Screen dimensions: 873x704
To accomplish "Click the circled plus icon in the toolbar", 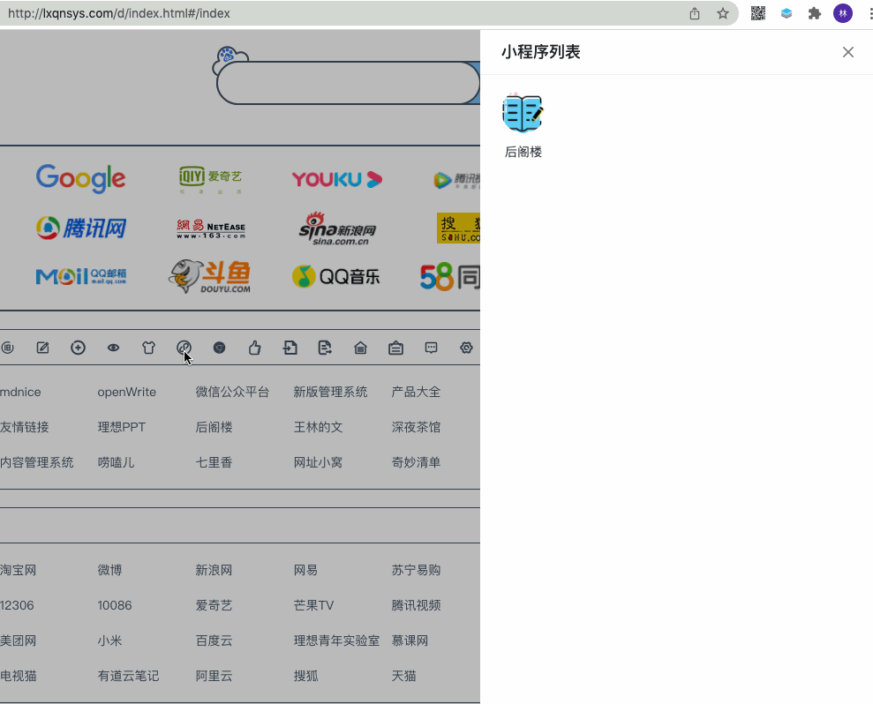I will (x=78, y=348).
